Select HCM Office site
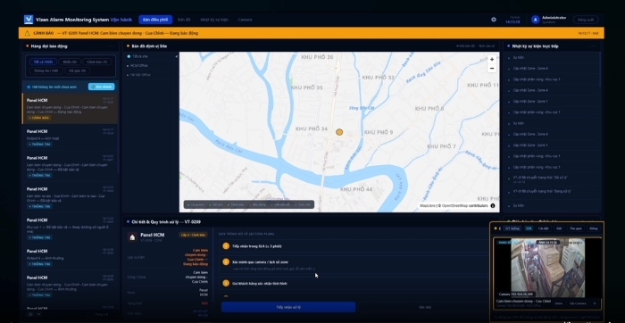 (x=148, y=65)
